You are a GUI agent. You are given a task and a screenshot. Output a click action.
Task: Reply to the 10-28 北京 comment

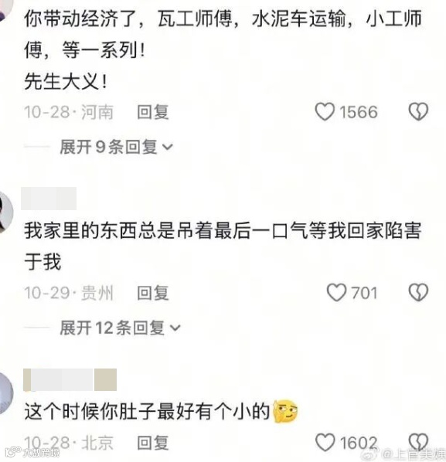point(153,443)
